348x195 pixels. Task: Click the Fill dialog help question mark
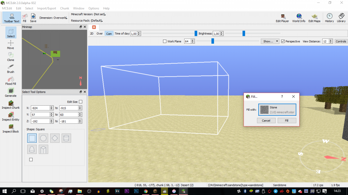tap(282, 96)
